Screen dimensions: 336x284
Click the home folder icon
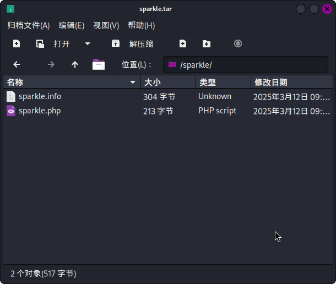click(x=99, y=64)
